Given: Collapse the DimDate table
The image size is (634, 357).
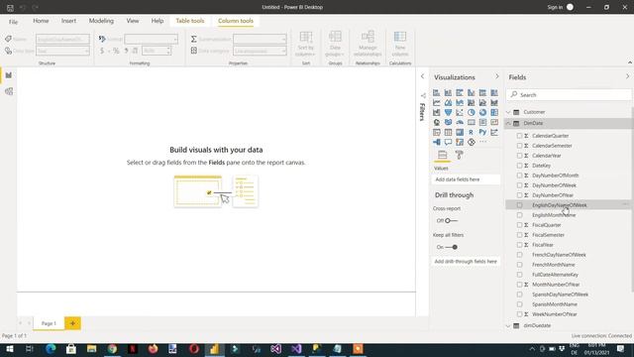Looking at the screenshot, I should click(x=508, y=123).
